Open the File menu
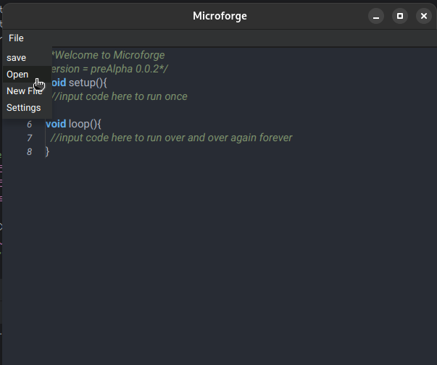 tap(16, 38)
